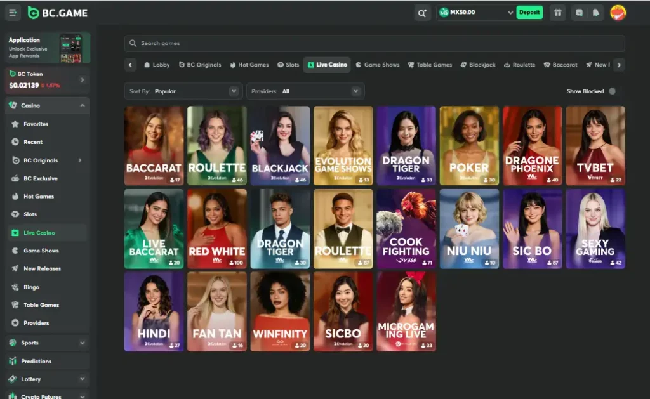
Task: Click the Recent clock icon
Action: pyautogui.click(x=15, y=141)
